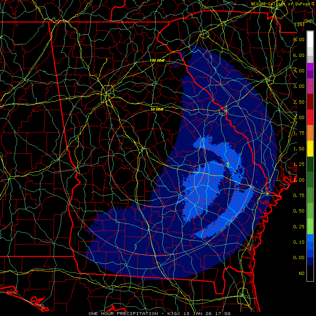Select the pink legend swatch beside 3.00

click(310, 86)
